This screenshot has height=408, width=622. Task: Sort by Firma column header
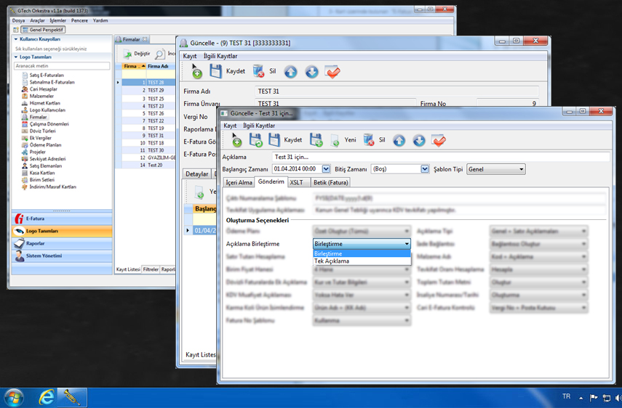[134, 66]
